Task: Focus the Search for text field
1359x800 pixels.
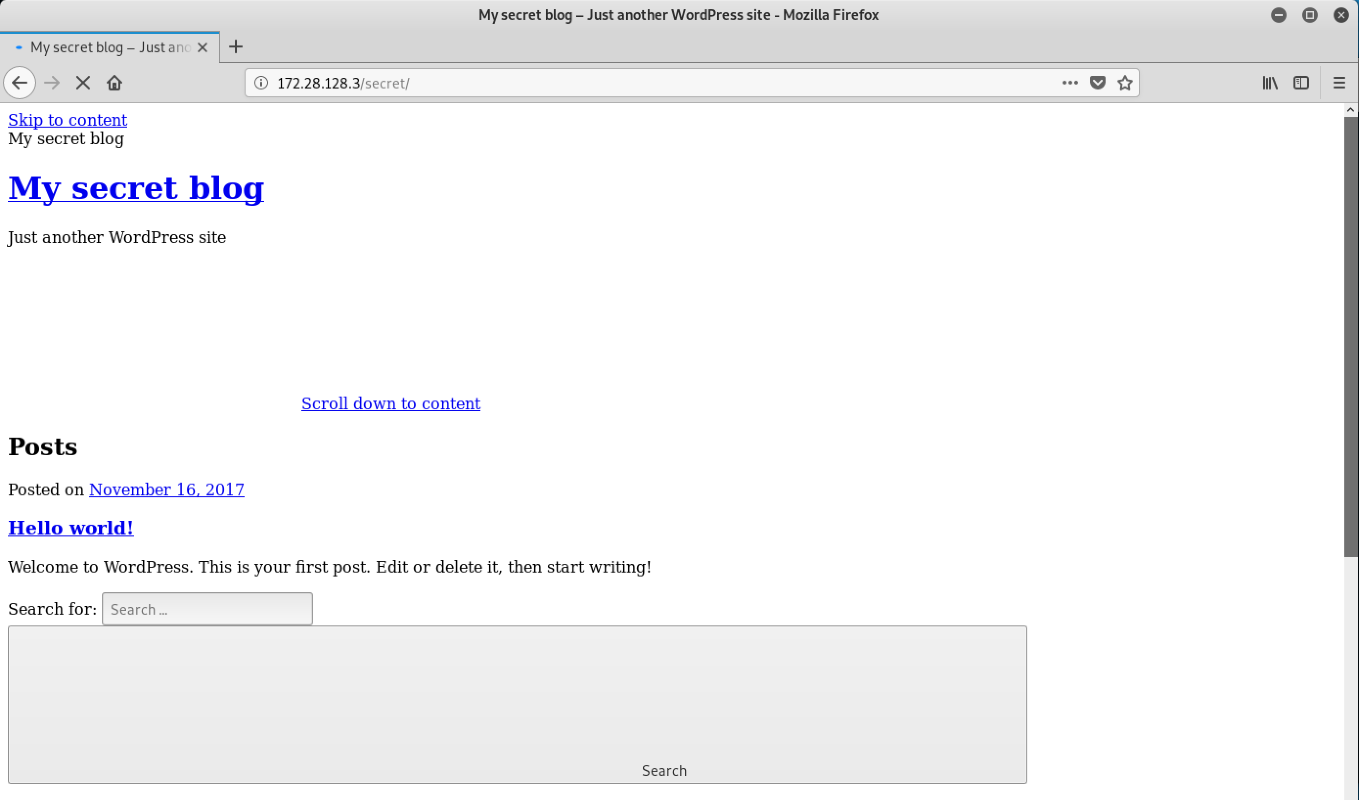Action: 207,609
